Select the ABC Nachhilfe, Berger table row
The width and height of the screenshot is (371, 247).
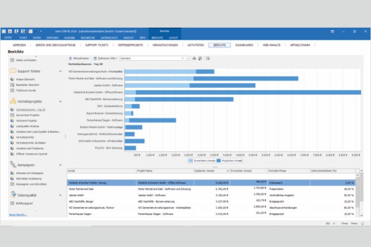pyautogui.click(x=211, y=202)
